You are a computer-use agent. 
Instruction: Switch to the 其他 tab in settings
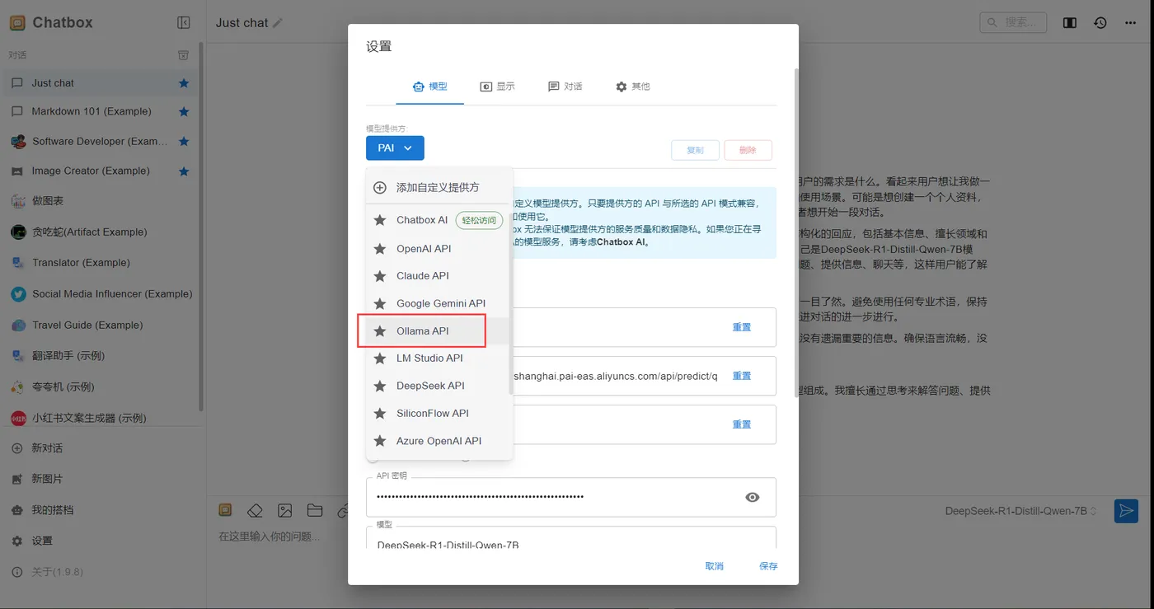pos(633,87)
